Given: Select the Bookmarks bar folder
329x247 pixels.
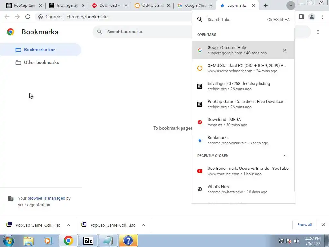Looking at the screenshot, I should [x=41, y=50].
